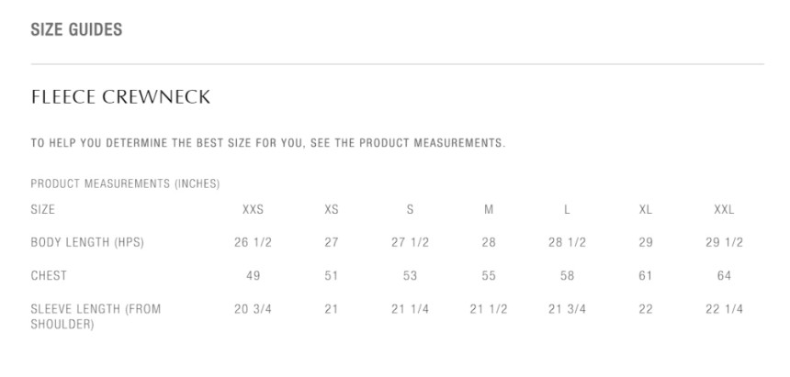Click the help text about product measurements

tap(267, 143)
